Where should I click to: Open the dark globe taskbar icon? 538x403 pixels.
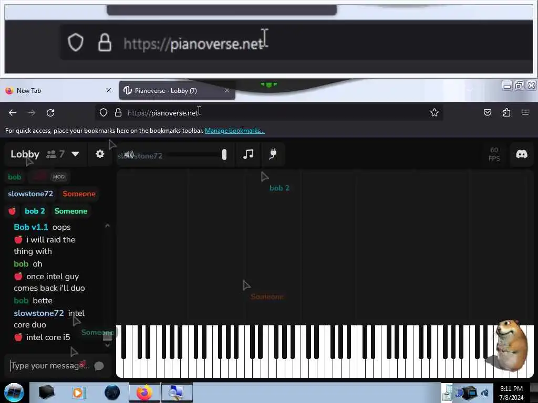click(112, 393)
